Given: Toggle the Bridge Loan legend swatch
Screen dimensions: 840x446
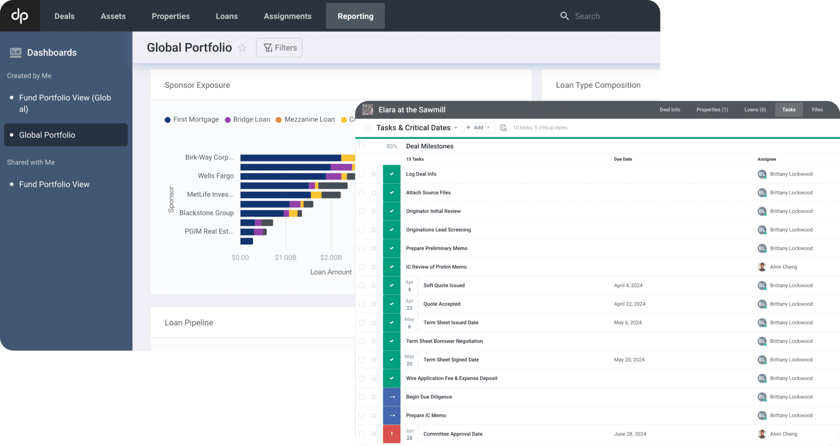Looking at the screenshot, I should coord(228,120).
